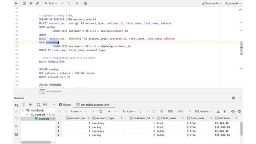Click the layout icon at the Services sidebar bottom
Screen dimensions: 256x144
pos(16,134)
